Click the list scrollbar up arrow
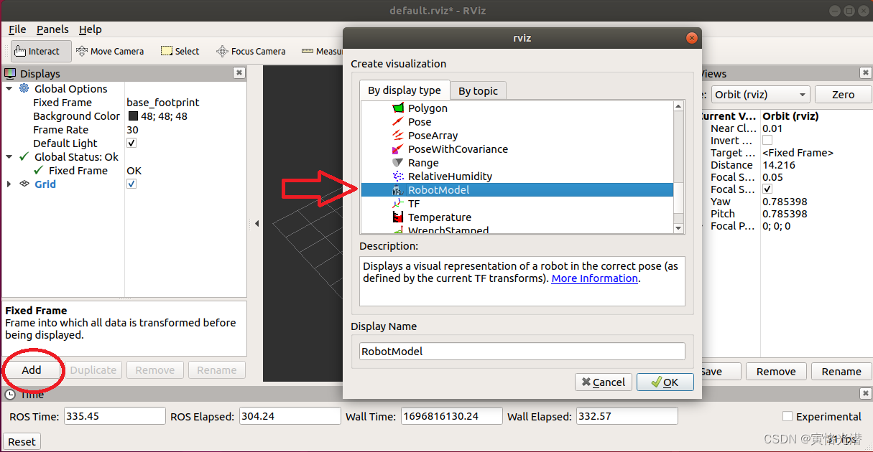Viewport: 873px width, 452px height. click(678, 106)
